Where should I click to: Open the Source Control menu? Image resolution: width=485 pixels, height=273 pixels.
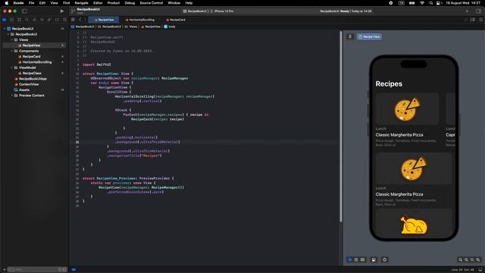[x=152, y=3]
